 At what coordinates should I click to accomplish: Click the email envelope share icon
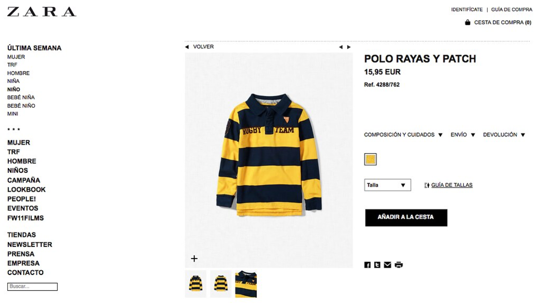(387, 265)
